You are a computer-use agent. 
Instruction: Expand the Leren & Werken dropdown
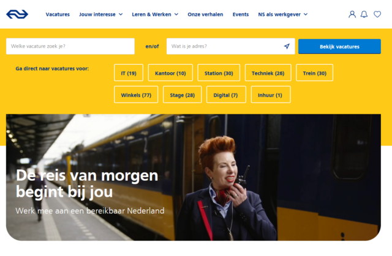[155, 15]
